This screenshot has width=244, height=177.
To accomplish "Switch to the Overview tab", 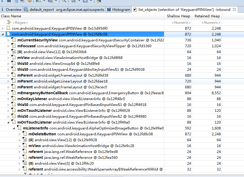I will click(11, 10).
